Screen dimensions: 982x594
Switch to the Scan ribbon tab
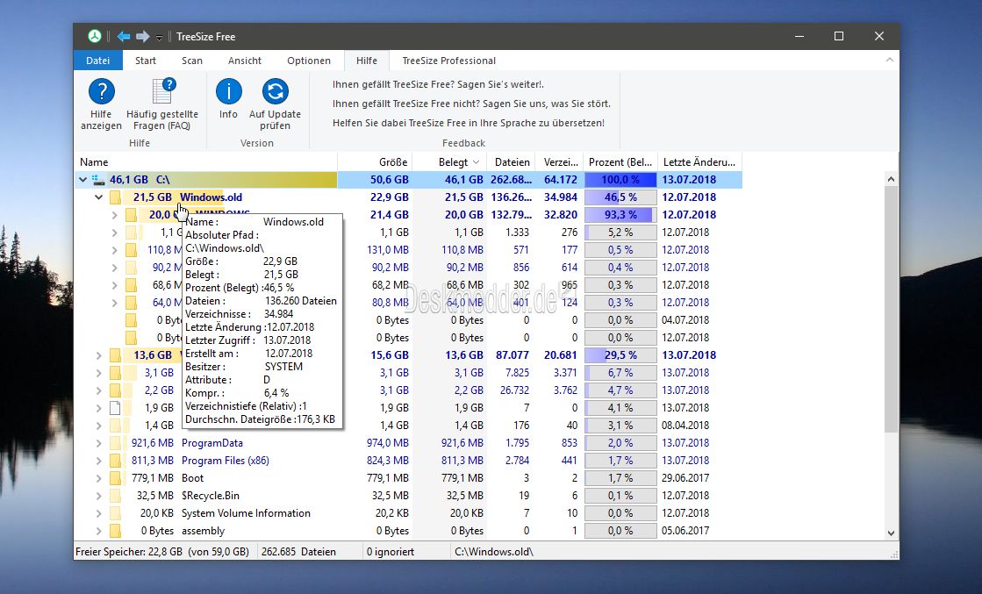(191, 61)
